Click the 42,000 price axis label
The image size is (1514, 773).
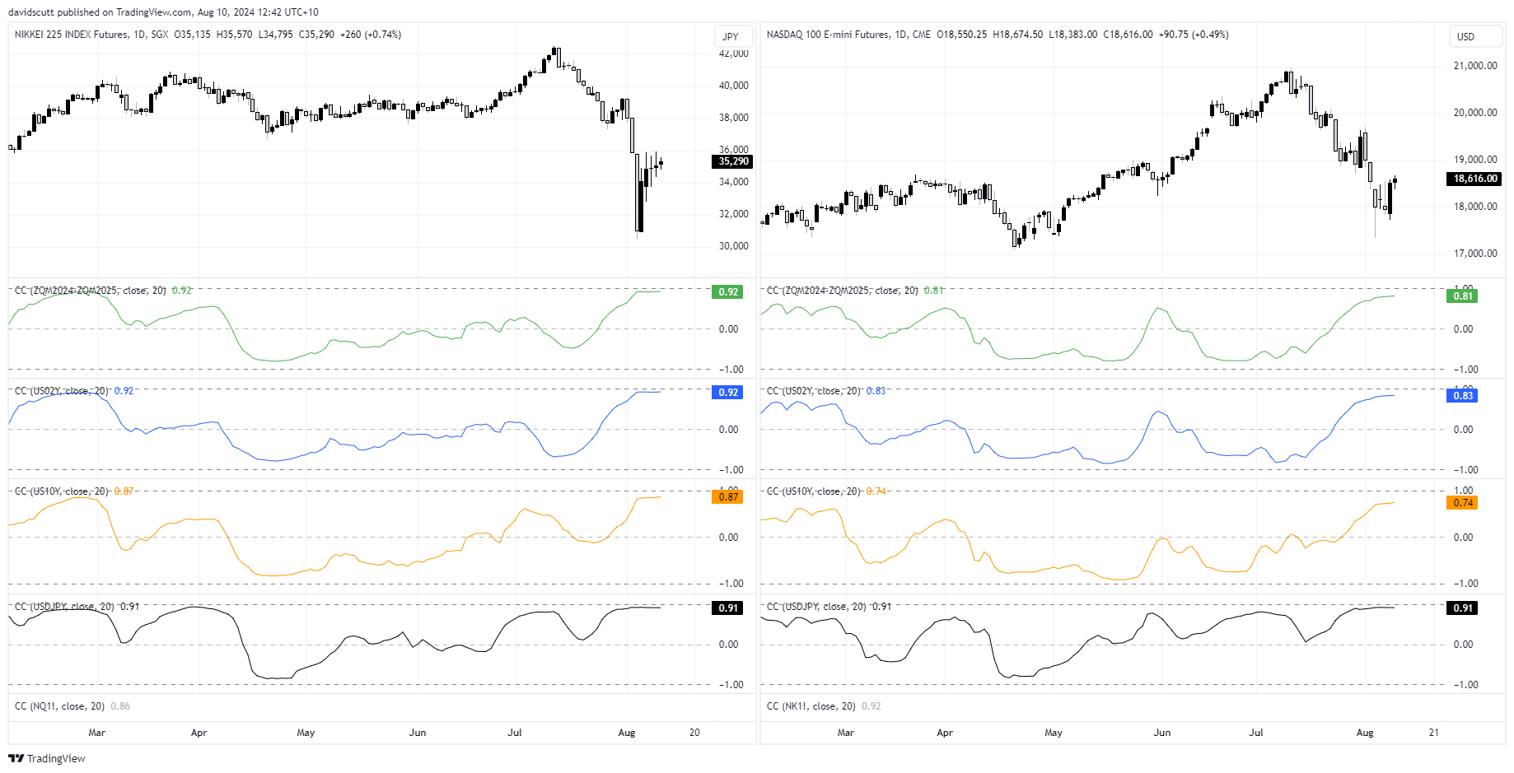click(734, 54)
